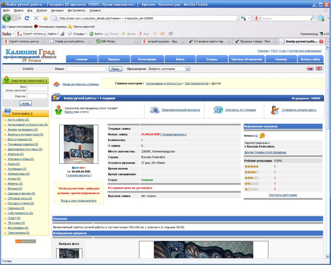Open home icon beside back-to-main link
331x265 pixels.
pos(57,84)
